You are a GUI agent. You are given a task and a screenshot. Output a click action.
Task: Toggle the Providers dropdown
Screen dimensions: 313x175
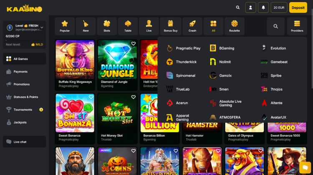click(297, 26)
